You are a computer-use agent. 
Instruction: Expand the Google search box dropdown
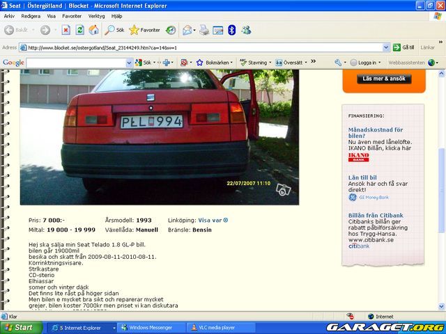(x=129, y=63)
